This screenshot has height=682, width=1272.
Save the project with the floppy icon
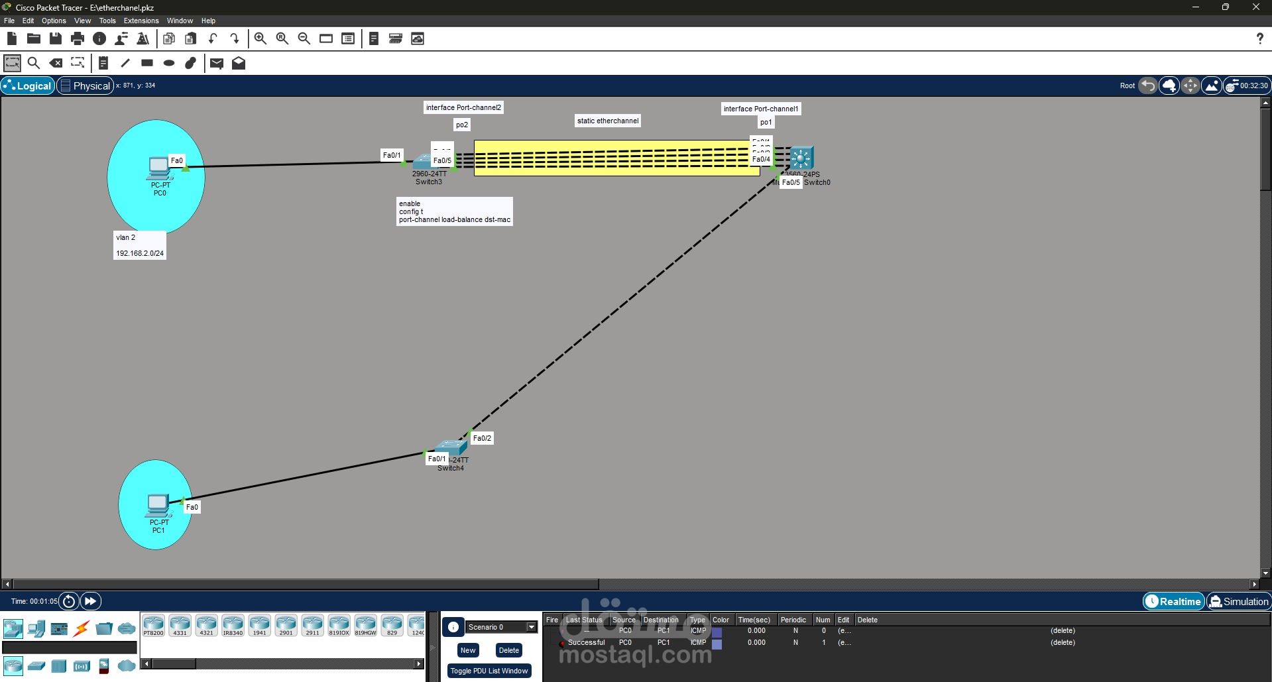coord(56,38)
